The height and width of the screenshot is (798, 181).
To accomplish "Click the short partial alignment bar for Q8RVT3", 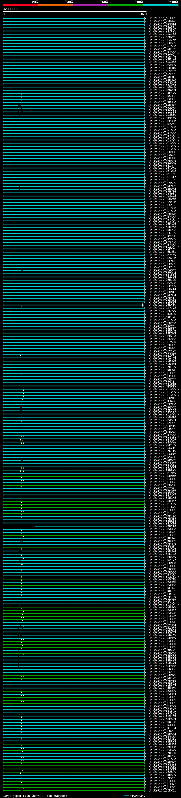I will point(89,526).
